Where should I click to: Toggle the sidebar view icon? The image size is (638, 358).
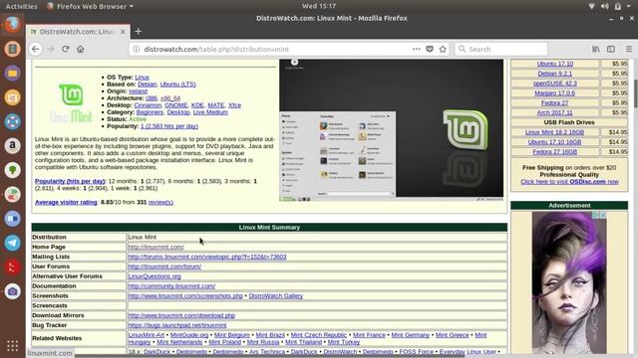tap(611, 49)
